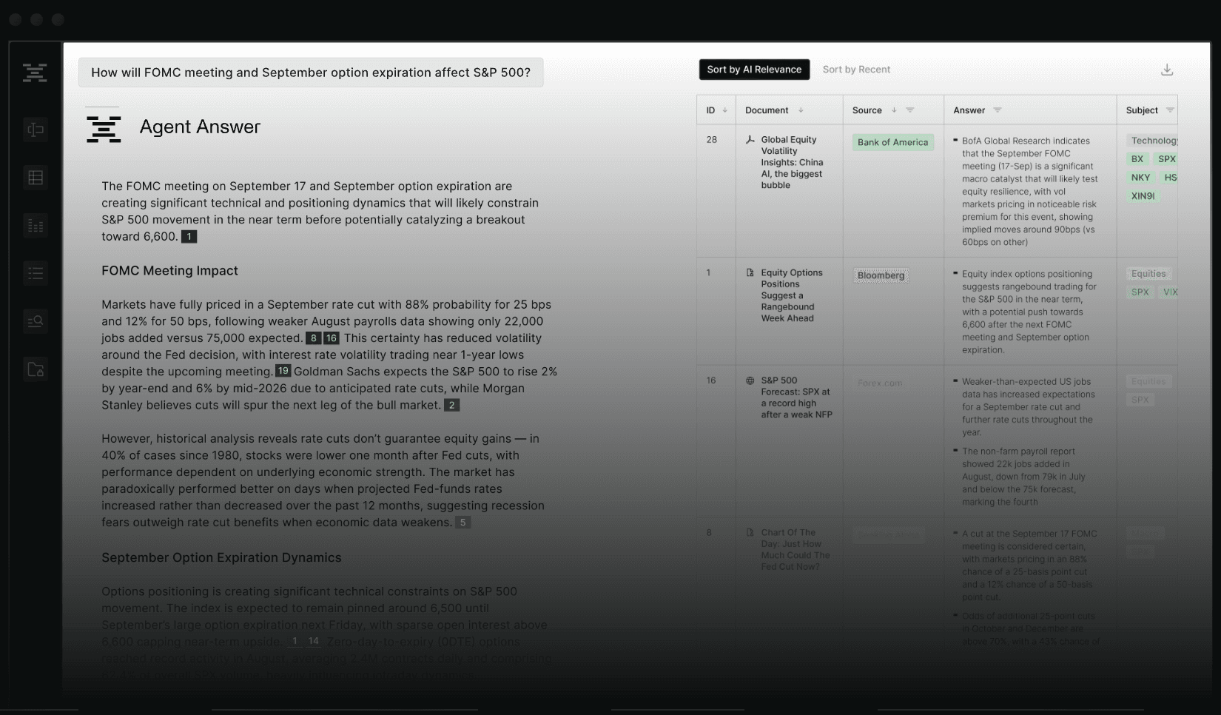Click the Bank of America source tag

pyautogui.click(x=892, y=142)
